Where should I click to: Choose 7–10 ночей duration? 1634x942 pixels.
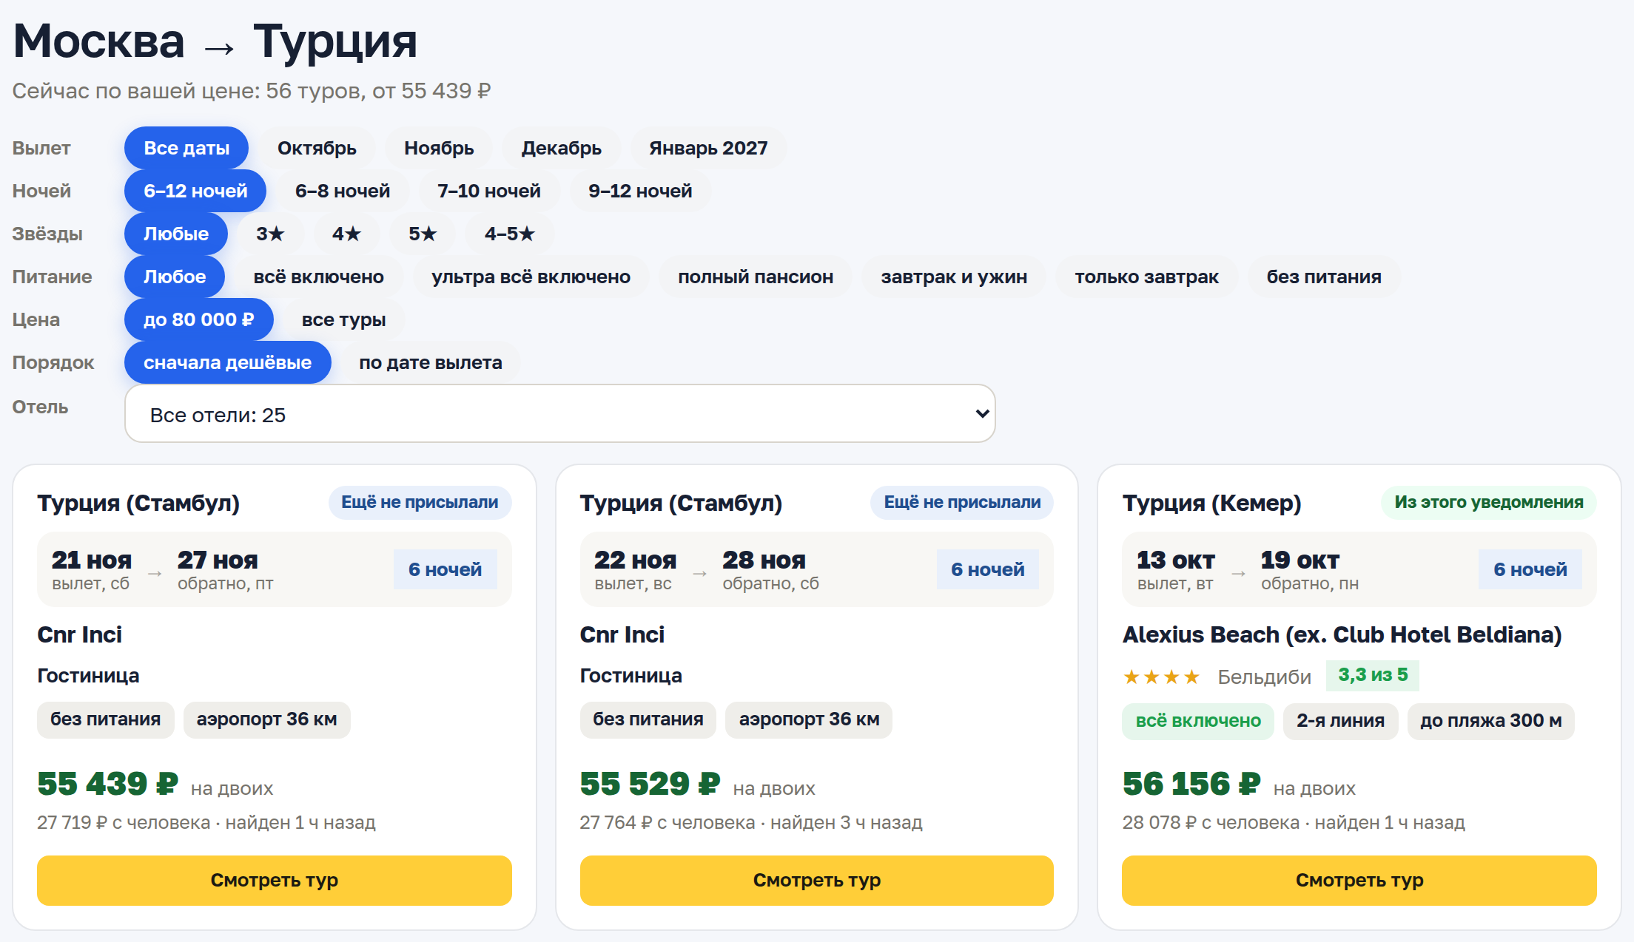click(489, 191)
